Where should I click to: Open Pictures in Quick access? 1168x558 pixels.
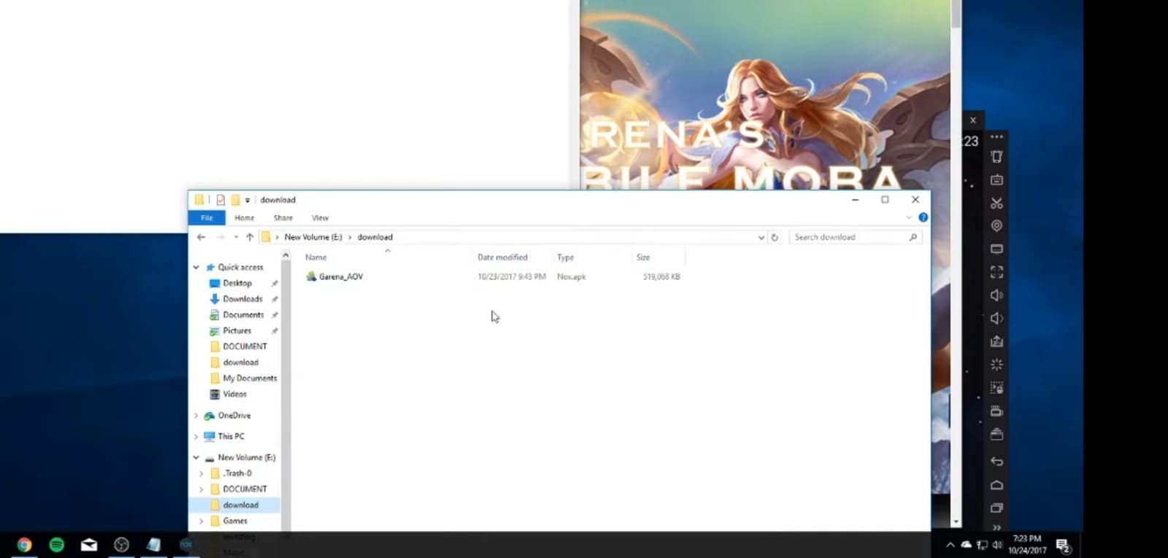[237, 331]
